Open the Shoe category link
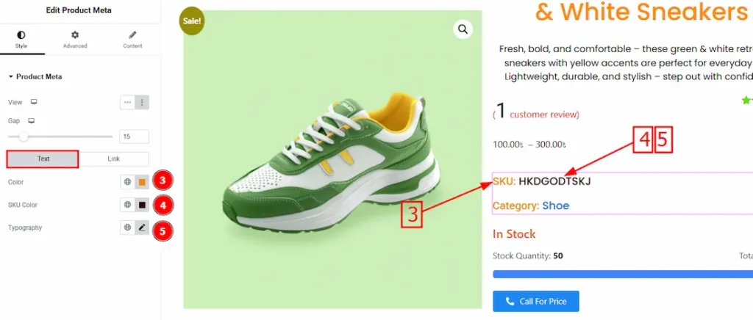753x320 pixels. coord(556,206)
